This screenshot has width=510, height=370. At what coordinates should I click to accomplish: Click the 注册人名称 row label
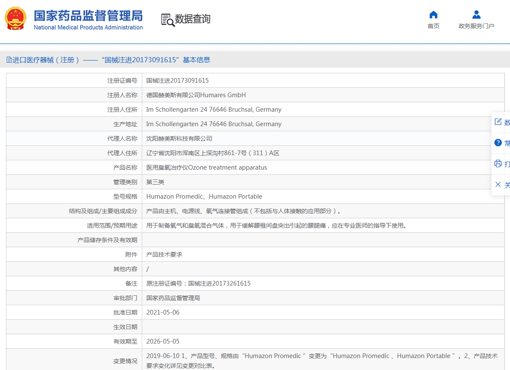click(x=122, y=95)
